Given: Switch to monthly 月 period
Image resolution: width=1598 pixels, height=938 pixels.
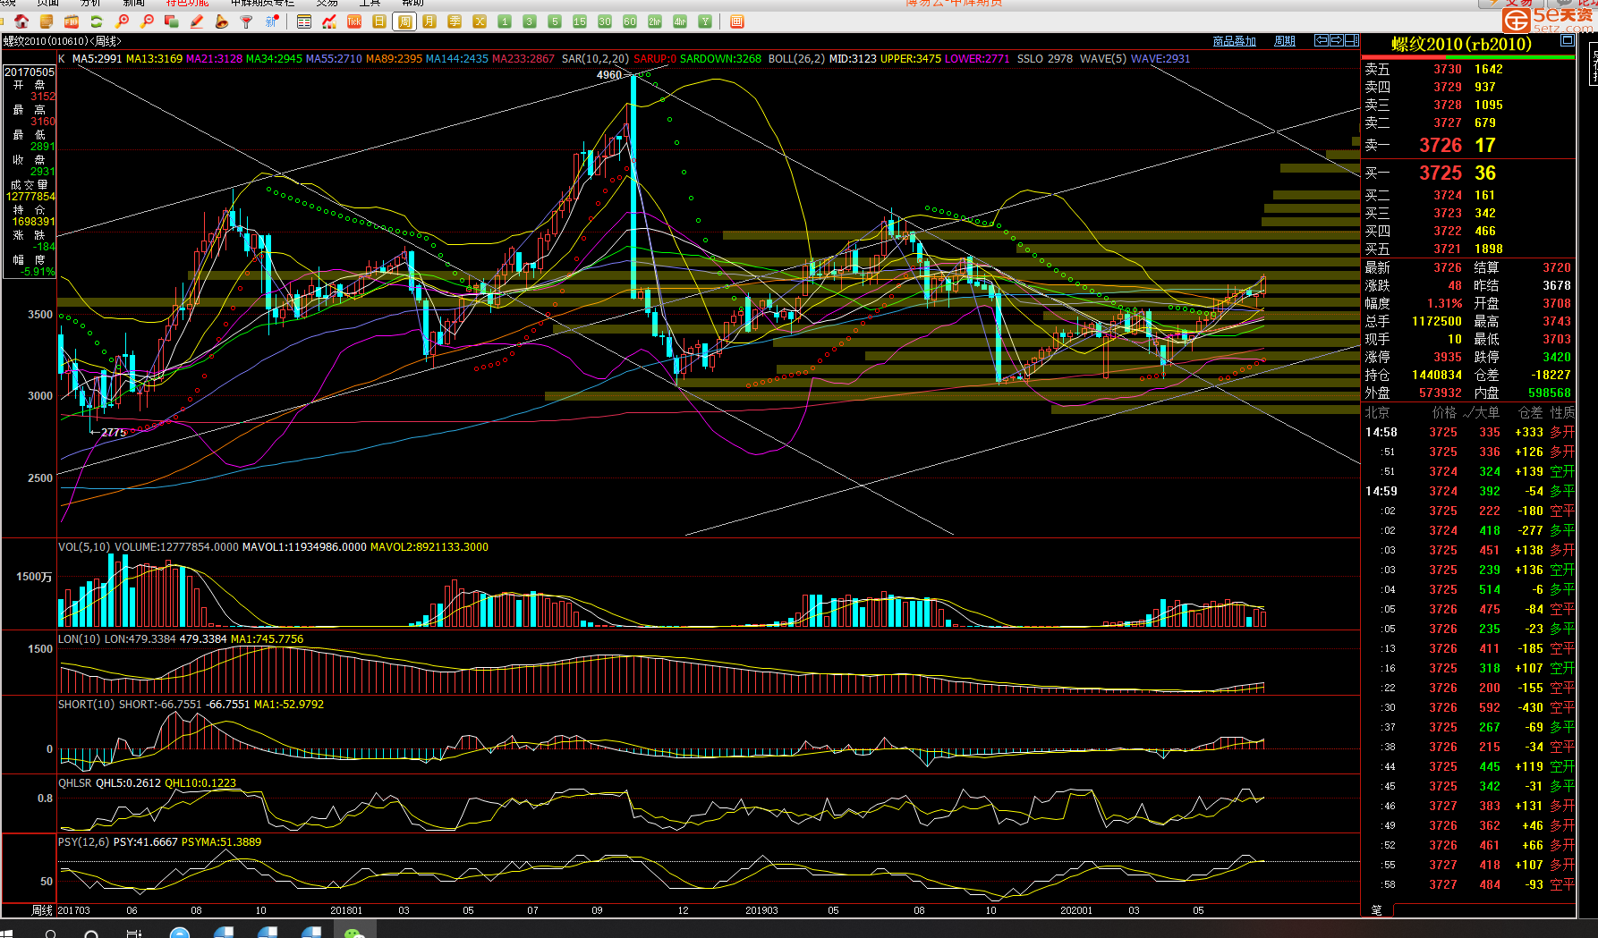Looking at the screenshot, I should (429, 21).
